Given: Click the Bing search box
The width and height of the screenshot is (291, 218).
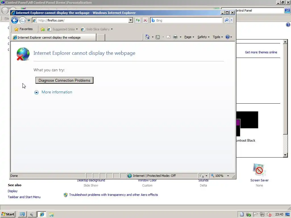Looking at the screenshot, I should pos(186,20).
